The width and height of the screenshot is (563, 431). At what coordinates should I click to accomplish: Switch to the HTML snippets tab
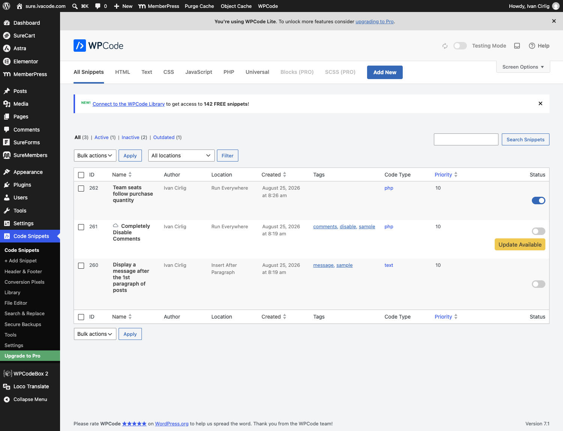point(123,72)
